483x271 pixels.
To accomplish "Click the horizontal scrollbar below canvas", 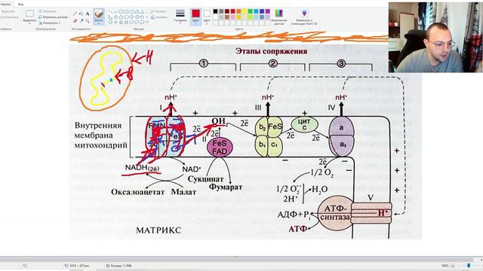I will tap(237, 259).
